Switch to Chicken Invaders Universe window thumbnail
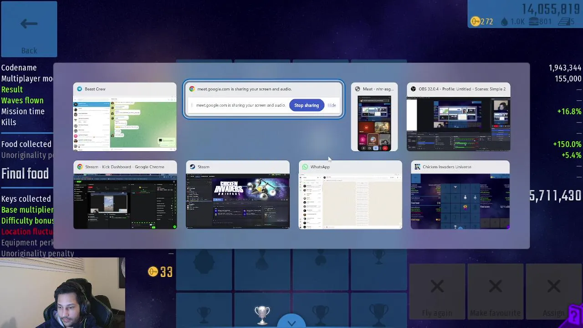 pos(460,195)
